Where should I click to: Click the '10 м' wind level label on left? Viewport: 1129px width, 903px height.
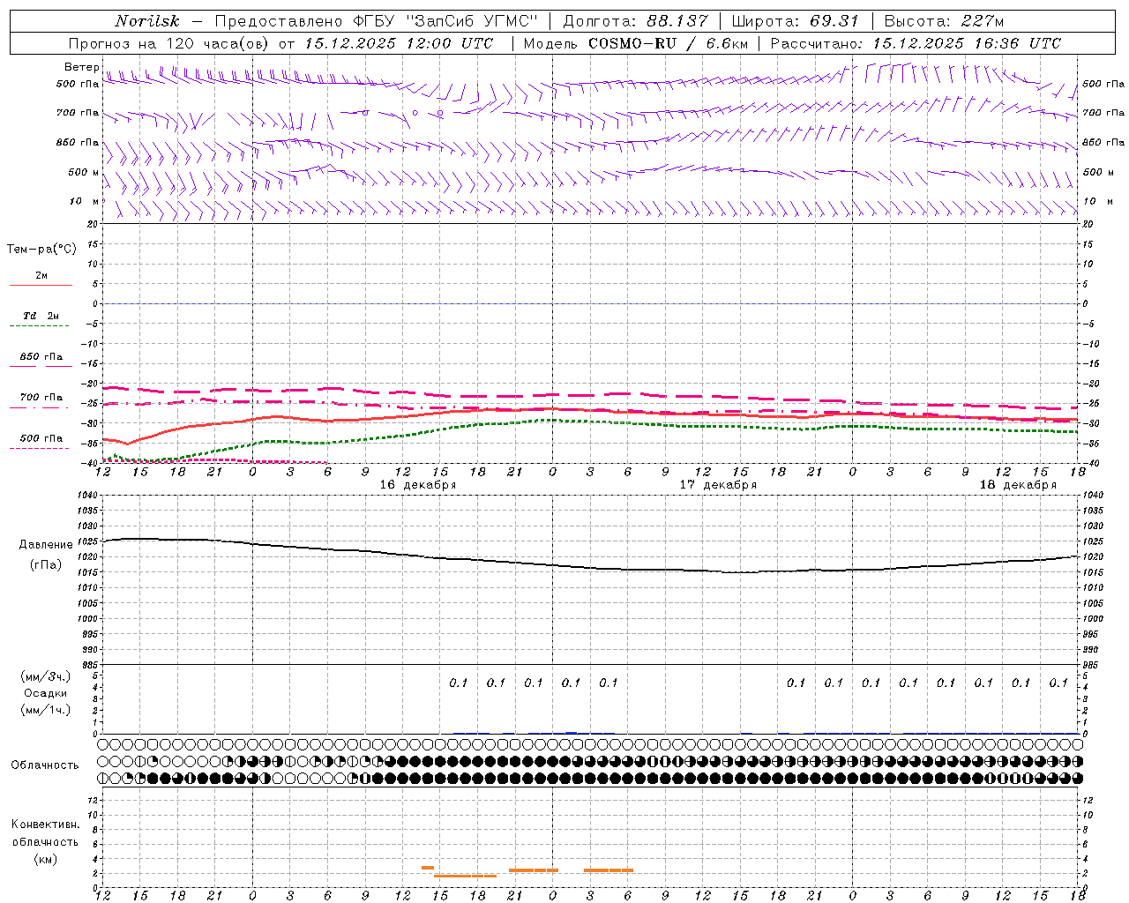(85, 201)
